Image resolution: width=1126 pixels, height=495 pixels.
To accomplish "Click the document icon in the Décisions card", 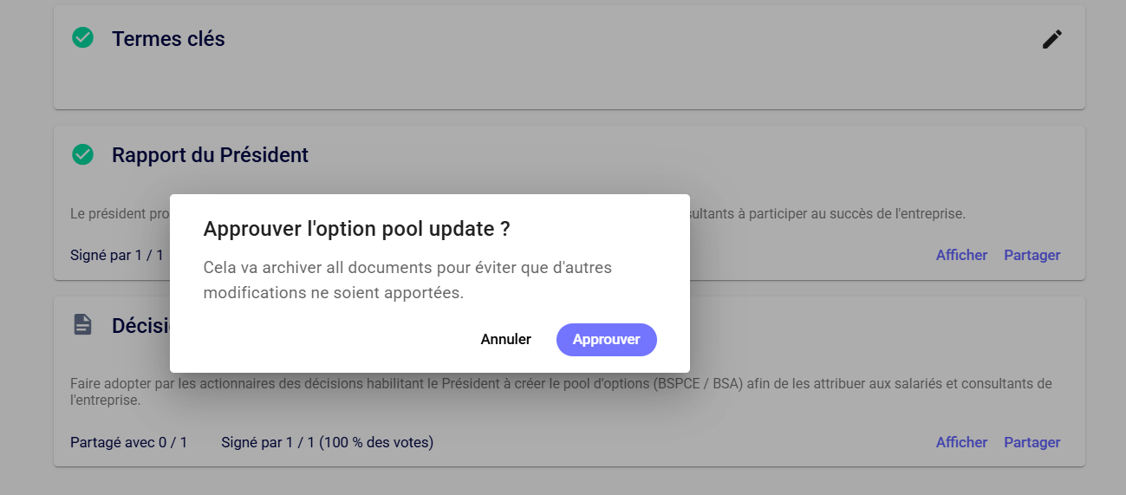I will click(x=82, y=324).
